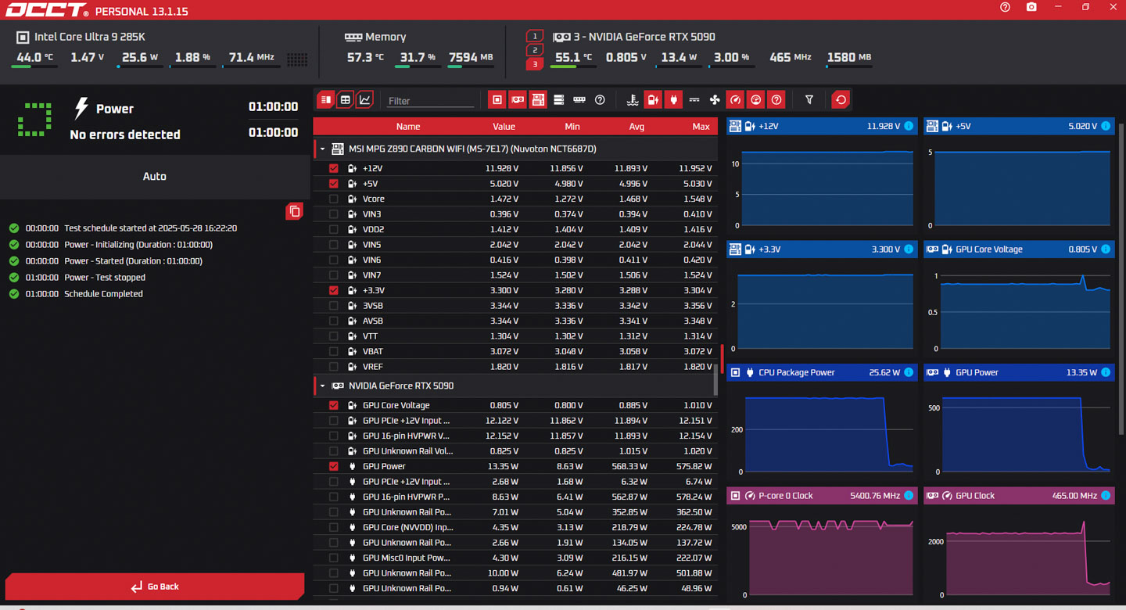Click the info icon on CPU Package Power graph
This screenshot has height=610, width=1126.
tap(909, 372)
